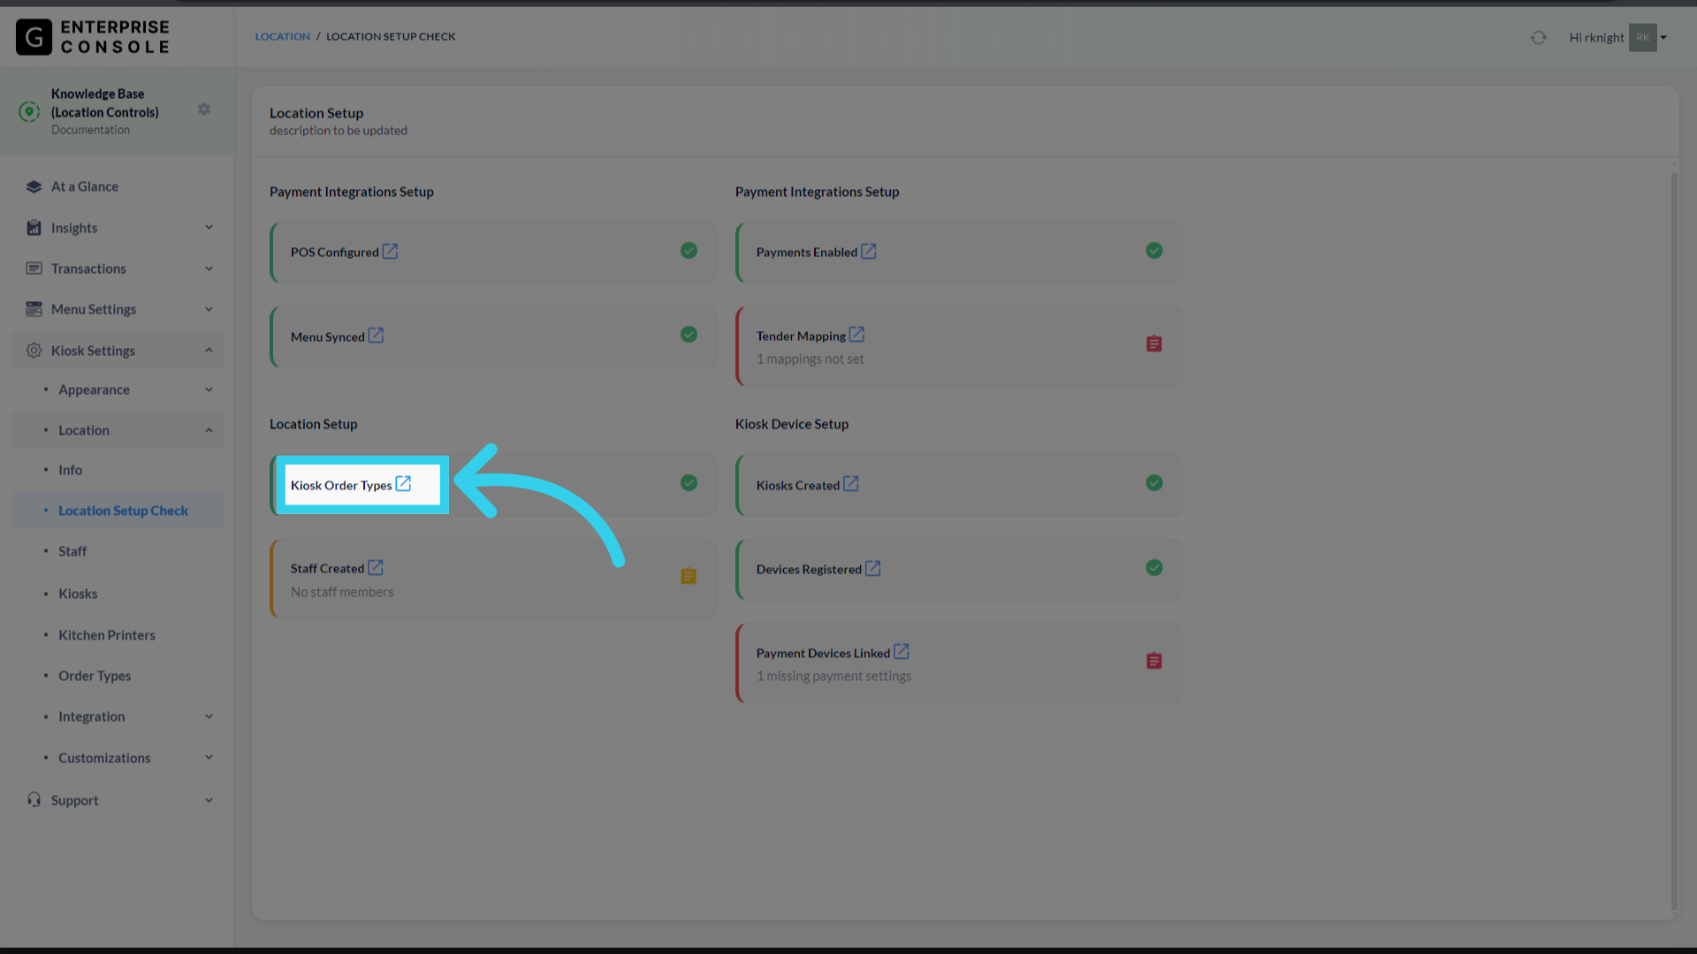Click the Insights chart icon

(x=34, y=228)
